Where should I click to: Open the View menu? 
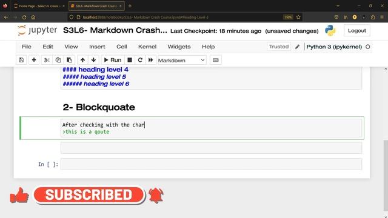tap(71, 47)
